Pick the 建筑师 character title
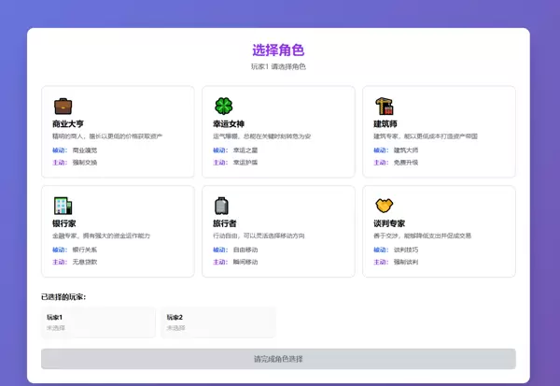The image size is (560, 386). pyautogui.click(x=386, y=123)
